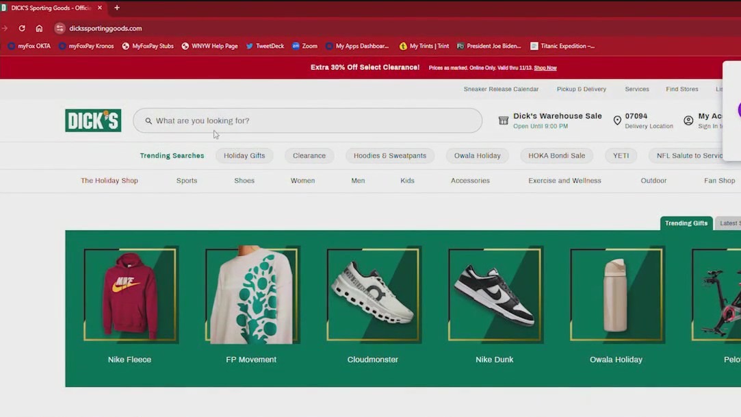Open the MyFoxPay Stubs bookmark
Image resolution: width=741 pixels, height=417 pixels.
[x=148, y=46]
